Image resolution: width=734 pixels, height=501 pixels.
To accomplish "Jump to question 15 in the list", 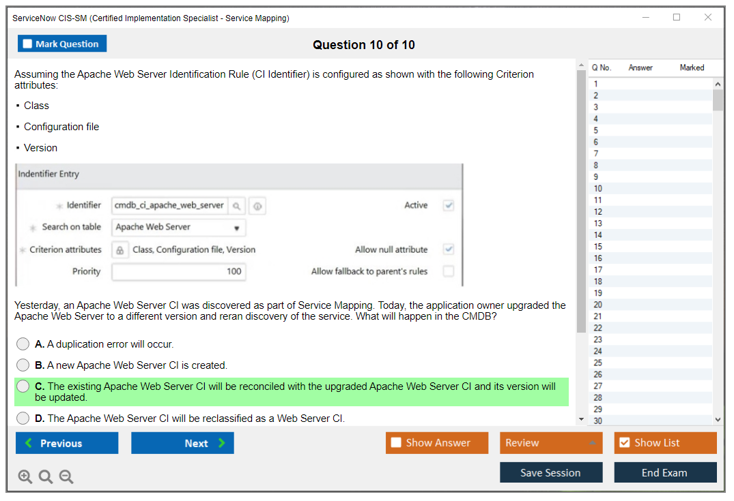I will tap(598, 247).
